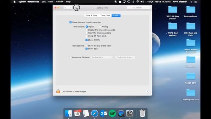Switch to the Time Zone tab
This screenshot has height=119, width=211.
point(105,16)
